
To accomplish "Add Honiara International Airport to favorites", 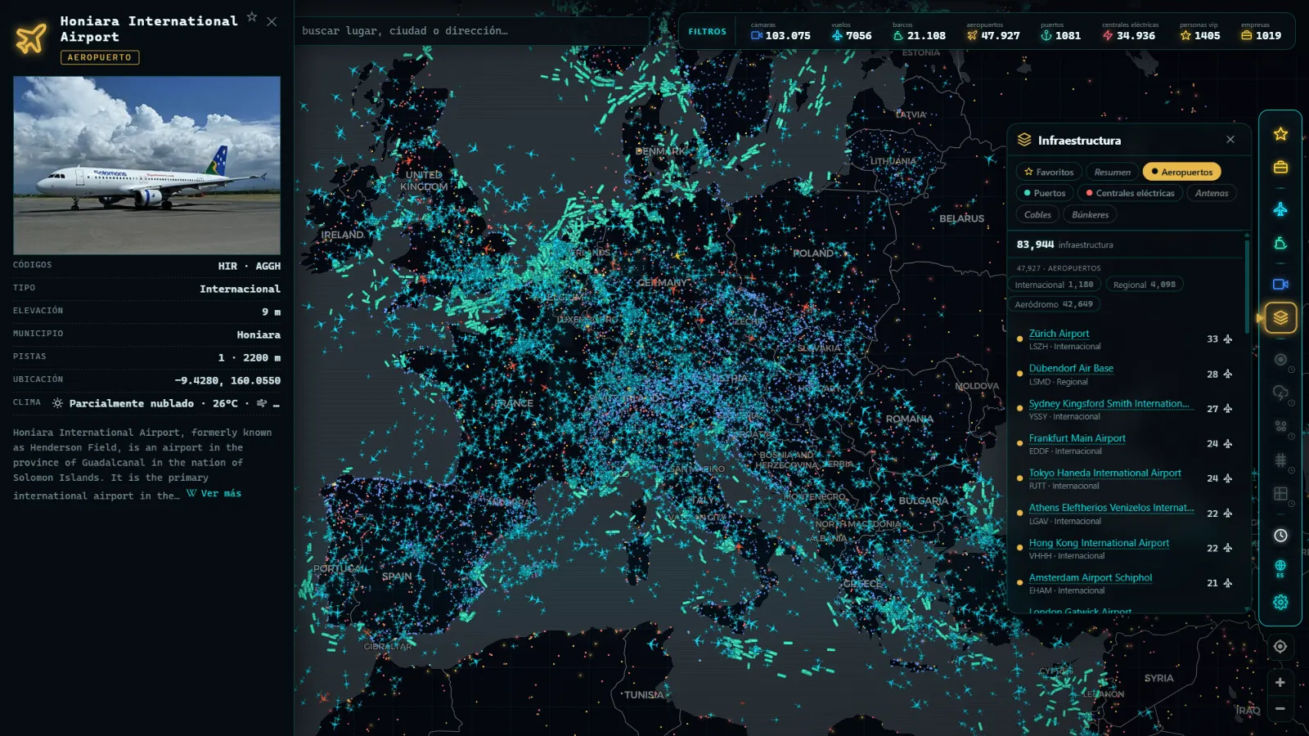I will tap(252, 17).
